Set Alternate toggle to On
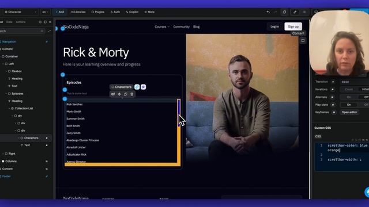The image size is (369, 207). (x=349, y=97)
